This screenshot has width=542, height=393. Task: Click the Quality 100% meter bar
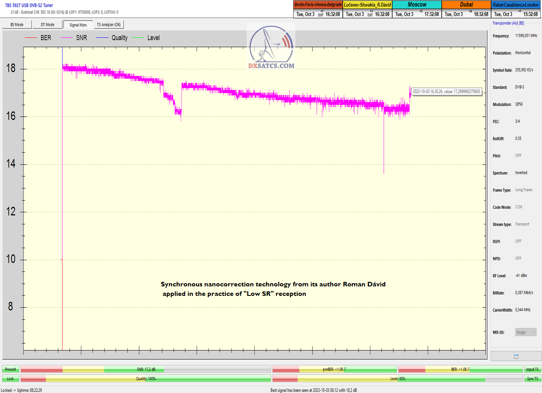pos(146,379)
